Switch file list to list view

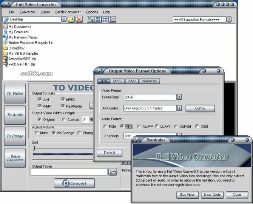click(x=105, y=20)
